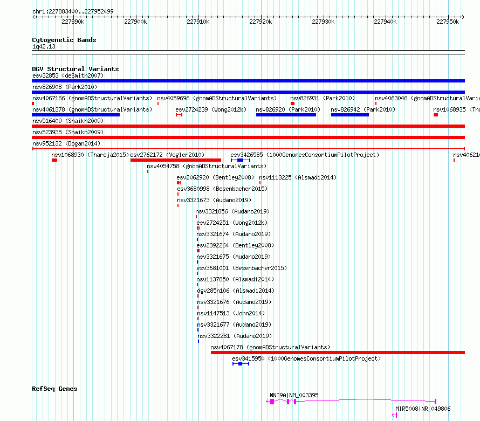Open the MIR5008|NR_049806 gene label
The height and width of the screenshot is (421, 480).
click(423, 409)
